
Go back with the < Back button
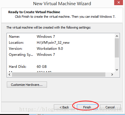[x=64, y=107]
